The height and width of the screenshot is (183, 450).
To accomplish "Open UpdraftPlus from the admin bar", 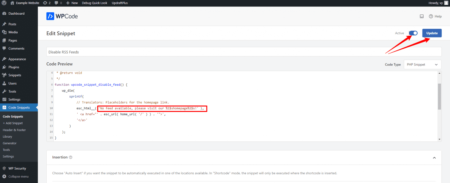I will coord(120,3).
